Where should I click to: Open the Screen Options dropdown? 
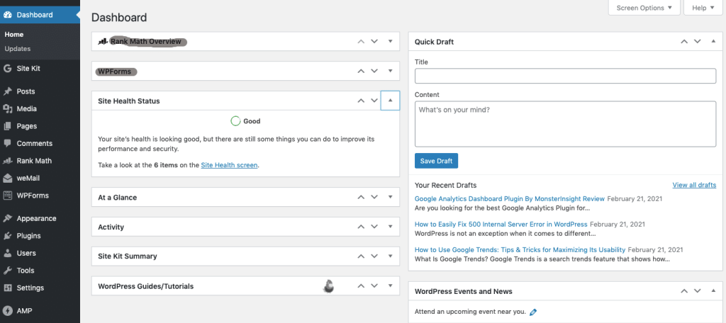click(x=644, y=8)
